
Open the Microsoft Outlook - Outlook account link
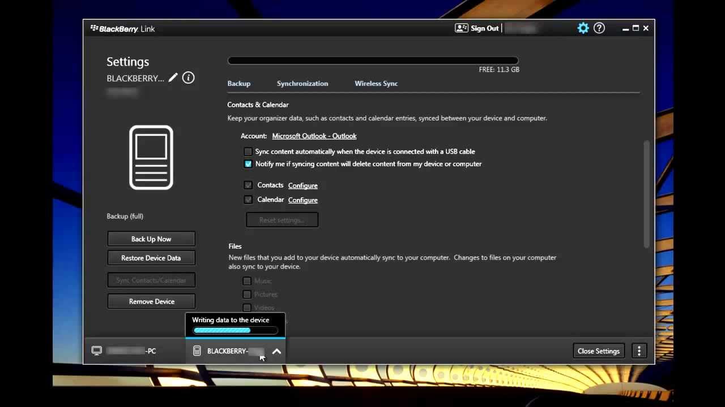coord(314,136)
